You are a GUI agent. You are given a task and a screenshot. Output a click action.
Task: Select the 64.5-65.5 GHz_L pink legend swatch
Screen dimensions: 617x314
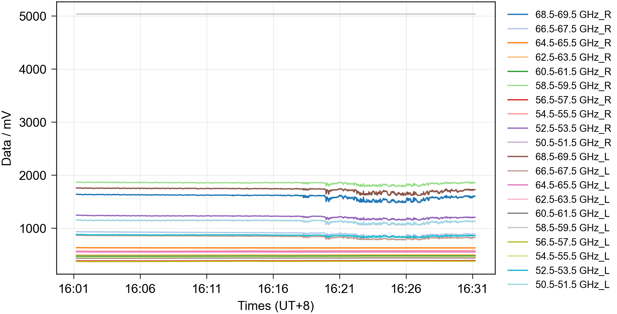[x=517, y=185]
